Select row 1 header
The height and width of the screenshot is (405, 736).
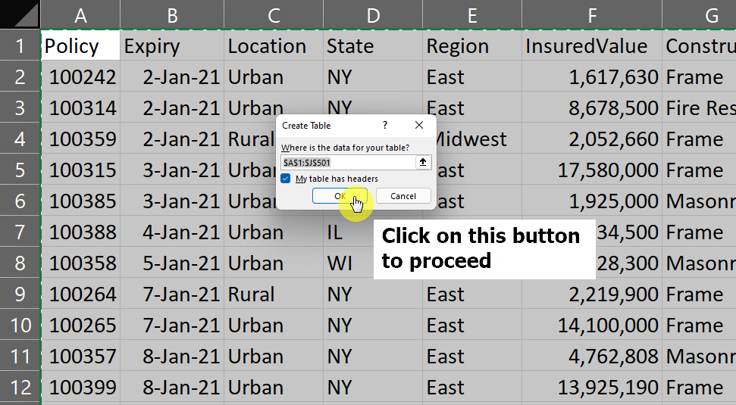click(x=20, y=45)
